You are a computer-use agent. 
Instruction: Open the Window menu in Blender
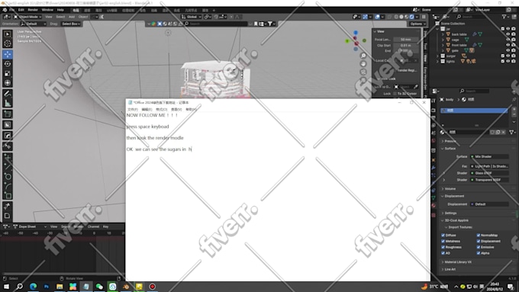[47, 10]
